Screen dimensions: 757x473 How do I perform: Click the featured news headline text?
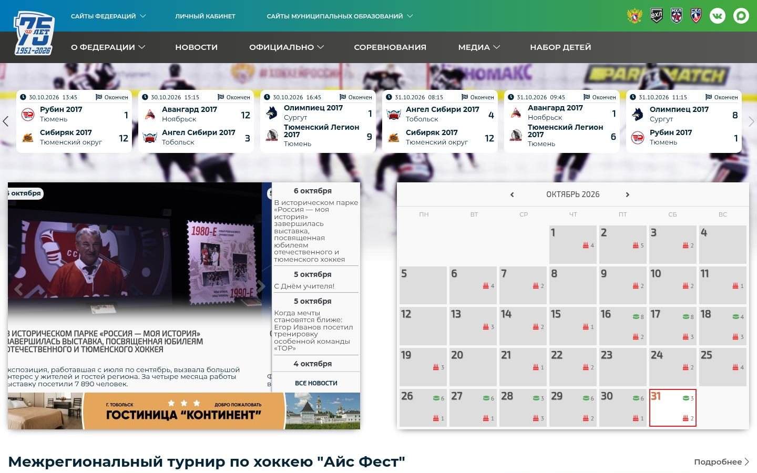coord(105,342)
